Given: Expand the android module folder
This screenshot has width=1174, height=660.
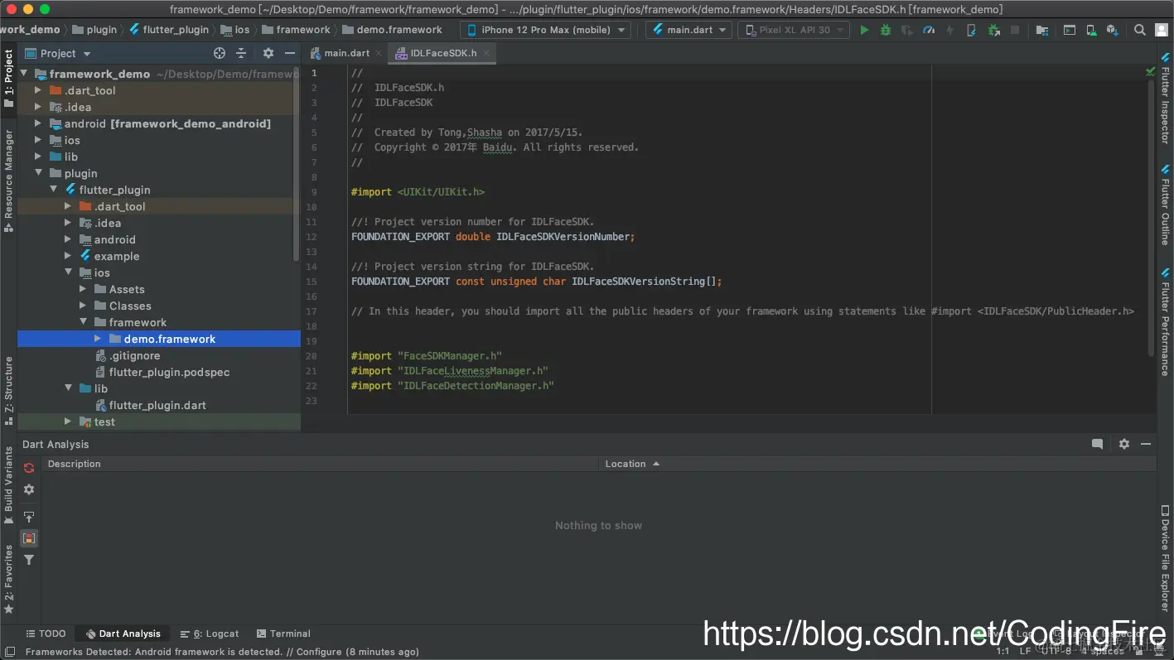Looking at the screenshot, I should point(37,123).
